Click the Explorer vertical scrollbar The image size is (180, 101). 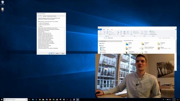tap(176, 47)
